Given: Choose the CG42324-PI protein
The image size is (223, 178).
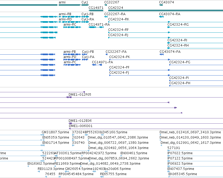Looking at the screenshot, I should click(196, 81).
